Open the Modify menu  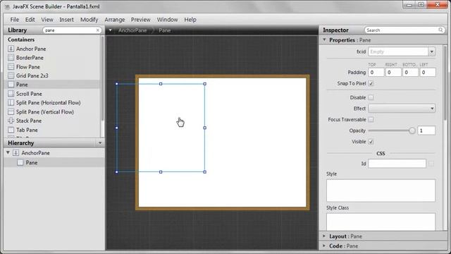[x=89, y=20]
